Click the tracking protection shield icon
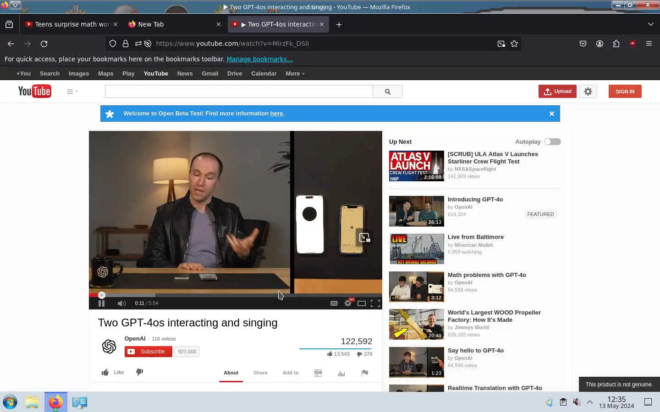The image size is (660, 412). click(x=113, y=44)
